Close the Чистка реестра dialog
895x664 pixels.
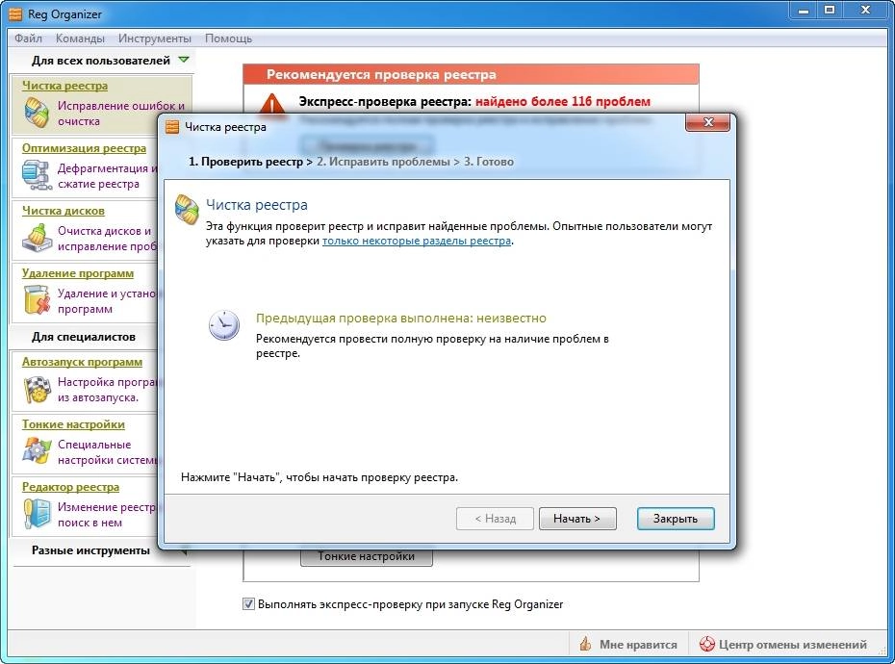(x=707, y=123)
